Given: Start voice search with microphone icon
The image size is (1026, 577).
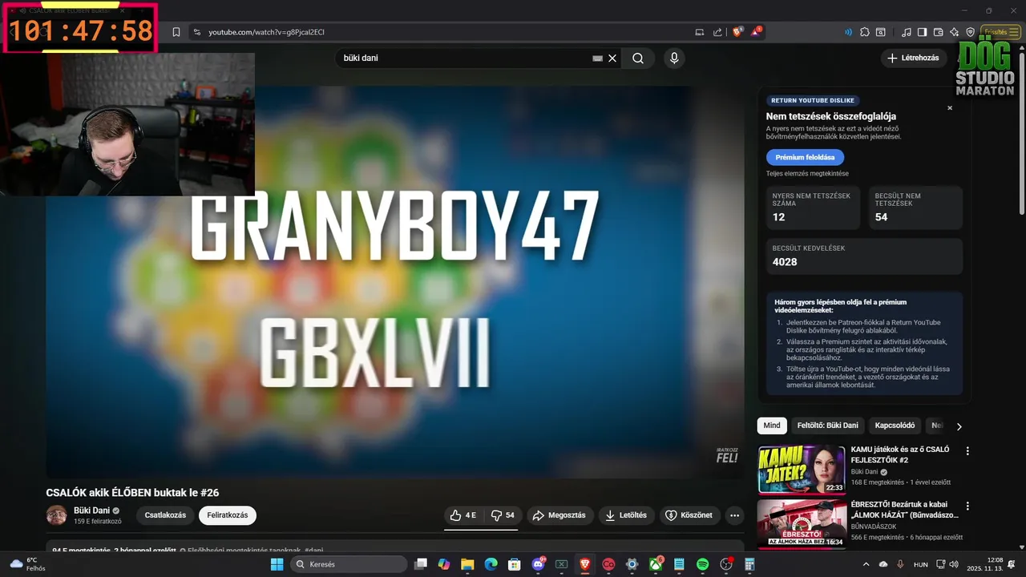Looking at the screenshot, I should pos(674,58).
